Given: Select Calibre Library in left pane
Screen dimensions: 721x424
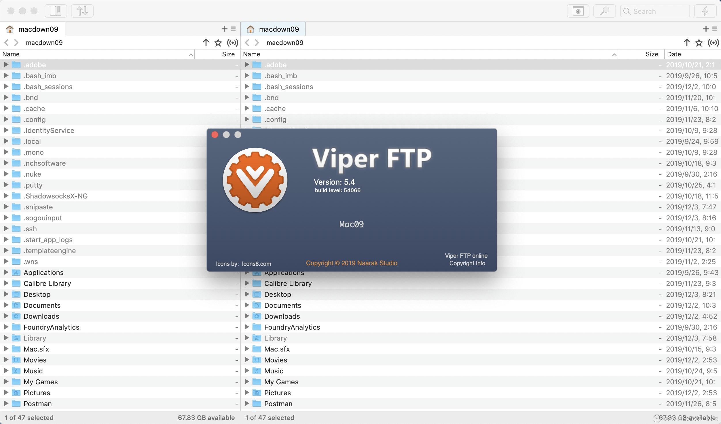Looking at the screenshot, I should click(47, 283).
